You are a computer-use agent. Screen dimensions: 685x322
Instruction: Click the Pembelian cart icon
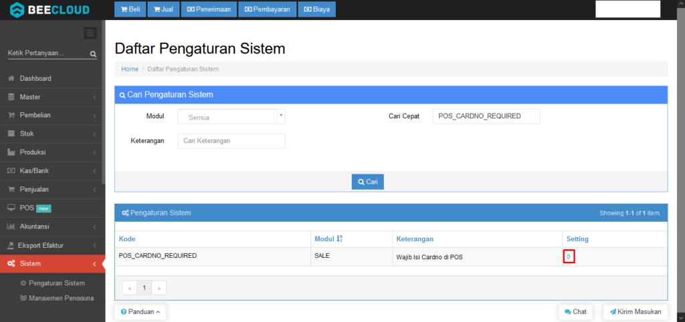click(x=12, y=115)
